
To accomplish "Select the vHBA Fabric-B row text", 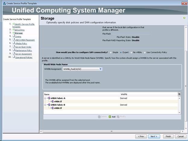I will point(58,105).
